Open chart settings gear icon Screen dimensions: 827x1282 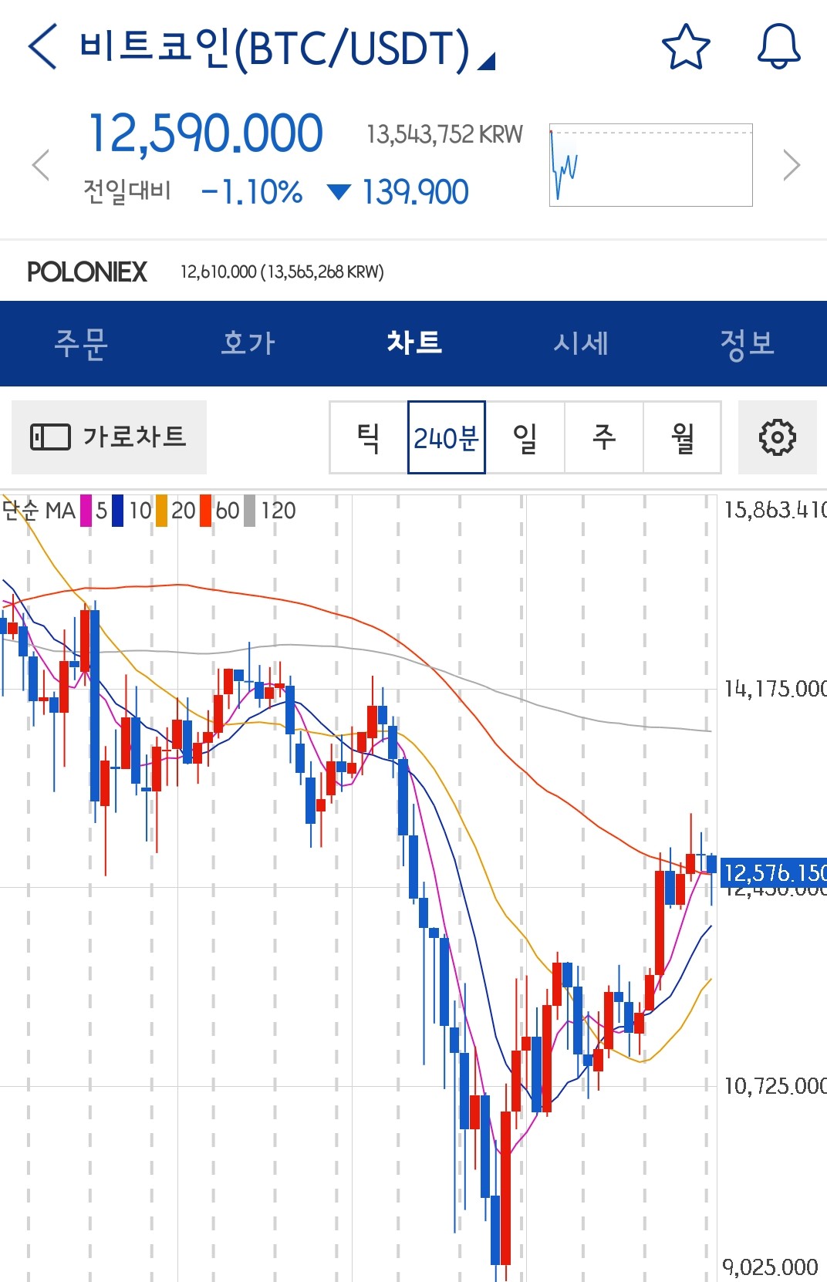pos(777,437)
